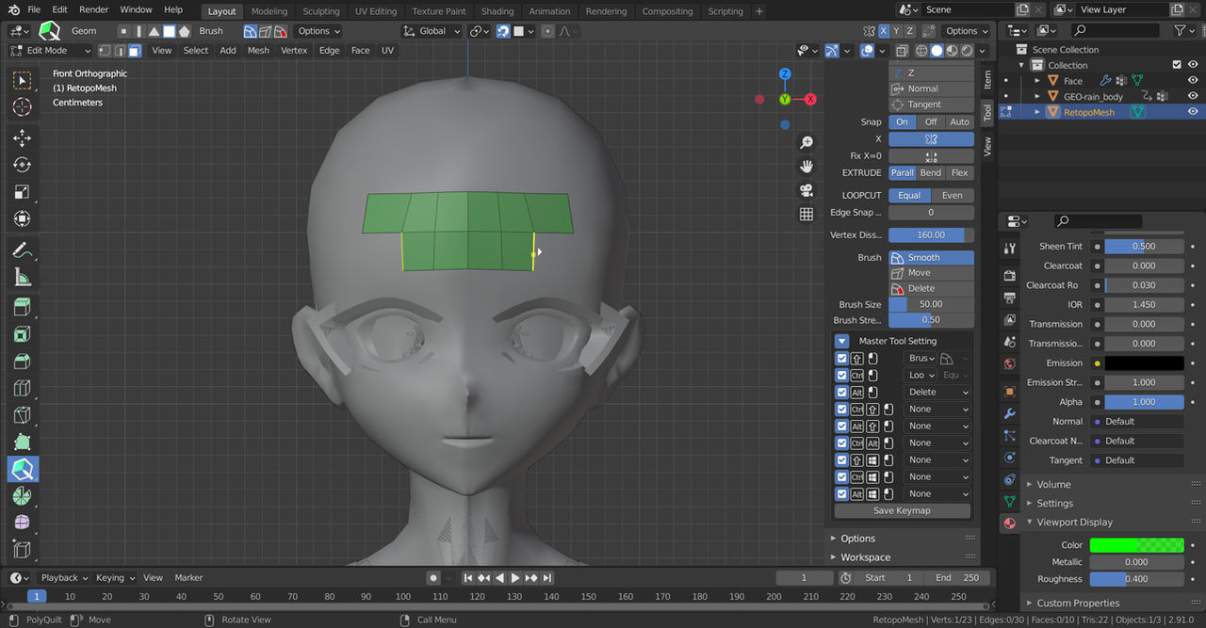Viewport: 1206px width, 628px height.
Task: Open the UV Editing workspace tab
Action: click(x=376, y=11)
